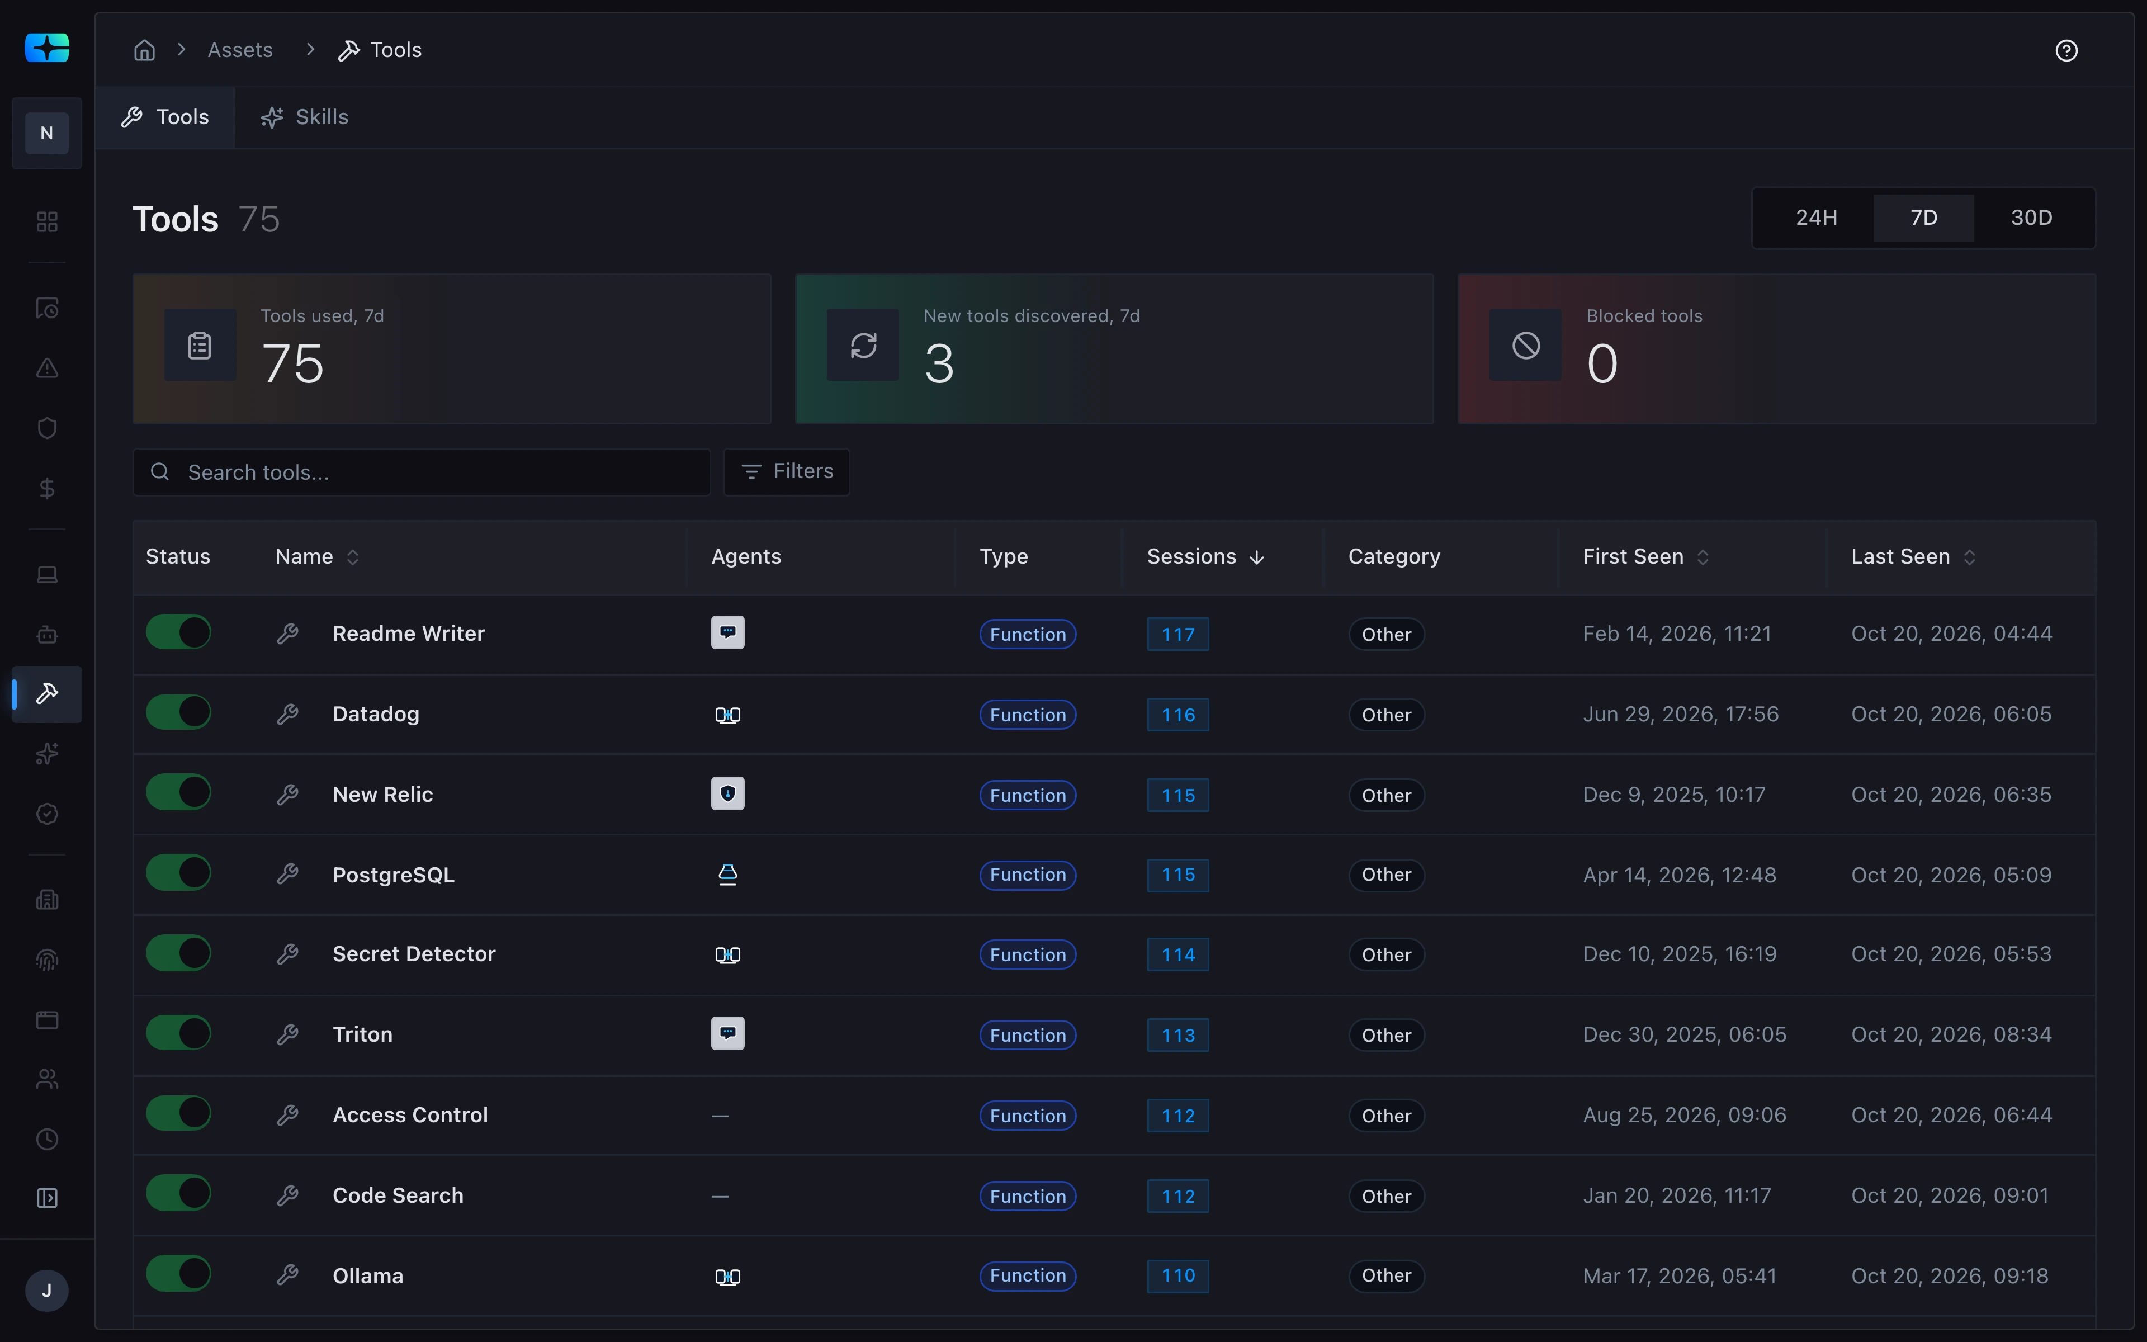Open the users icon in sidebar
The width and height of the screenshot is (2147, 1342).
click(47, 1079)
